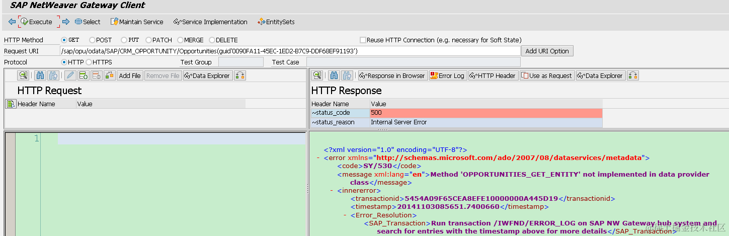Select the ~status_reason row
729x236 pixels.
[340, 122]
